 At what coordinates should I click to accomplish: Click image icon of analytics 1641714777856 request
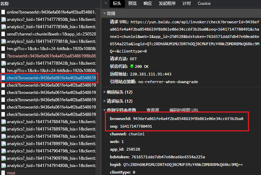3,27
